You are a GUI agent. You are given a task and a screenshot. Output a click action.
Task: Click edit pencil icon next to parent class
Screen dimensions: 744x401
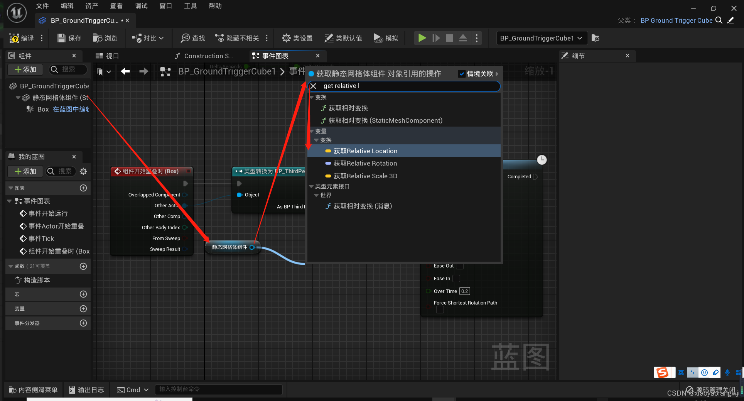click(x=731, y=20)
